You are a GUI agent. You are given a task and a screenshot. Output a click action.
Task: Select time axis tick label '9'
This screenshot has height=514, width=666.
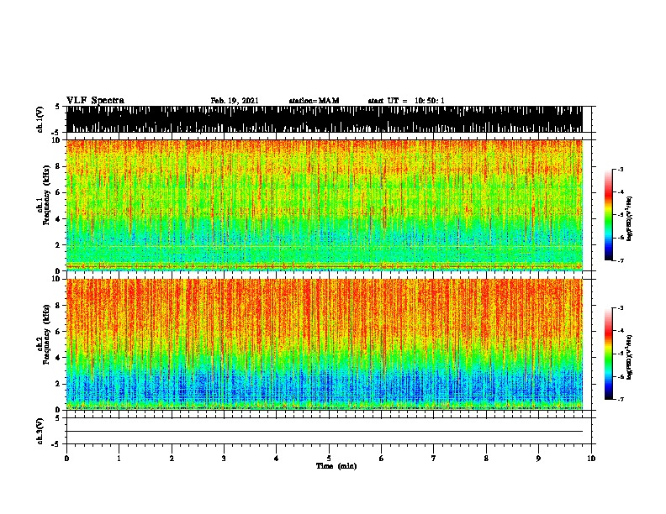(538, 459)
